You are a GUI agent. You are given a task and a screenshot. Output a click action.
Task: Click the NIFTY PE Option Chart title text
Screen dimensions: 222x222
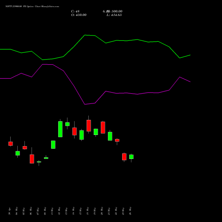pos(32,7)
